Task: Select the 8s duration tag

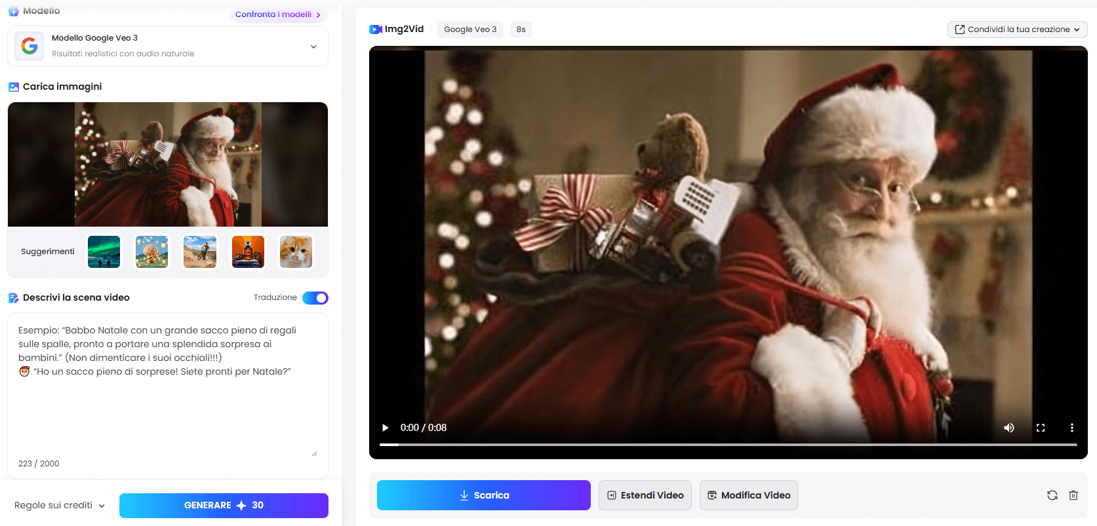Action: tap(521, 29)
